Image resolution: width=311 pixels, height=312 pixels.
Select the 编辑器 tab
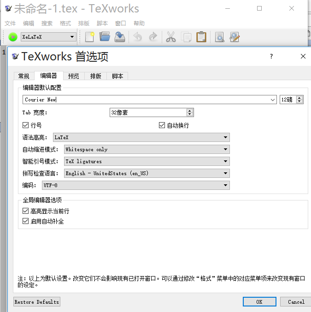48,76
